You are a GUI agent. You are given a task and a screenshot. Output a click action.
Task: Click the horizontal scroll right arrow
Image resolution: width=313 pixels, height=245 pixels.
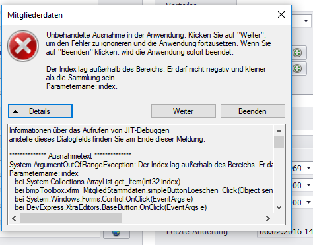(x=268, y=218)
